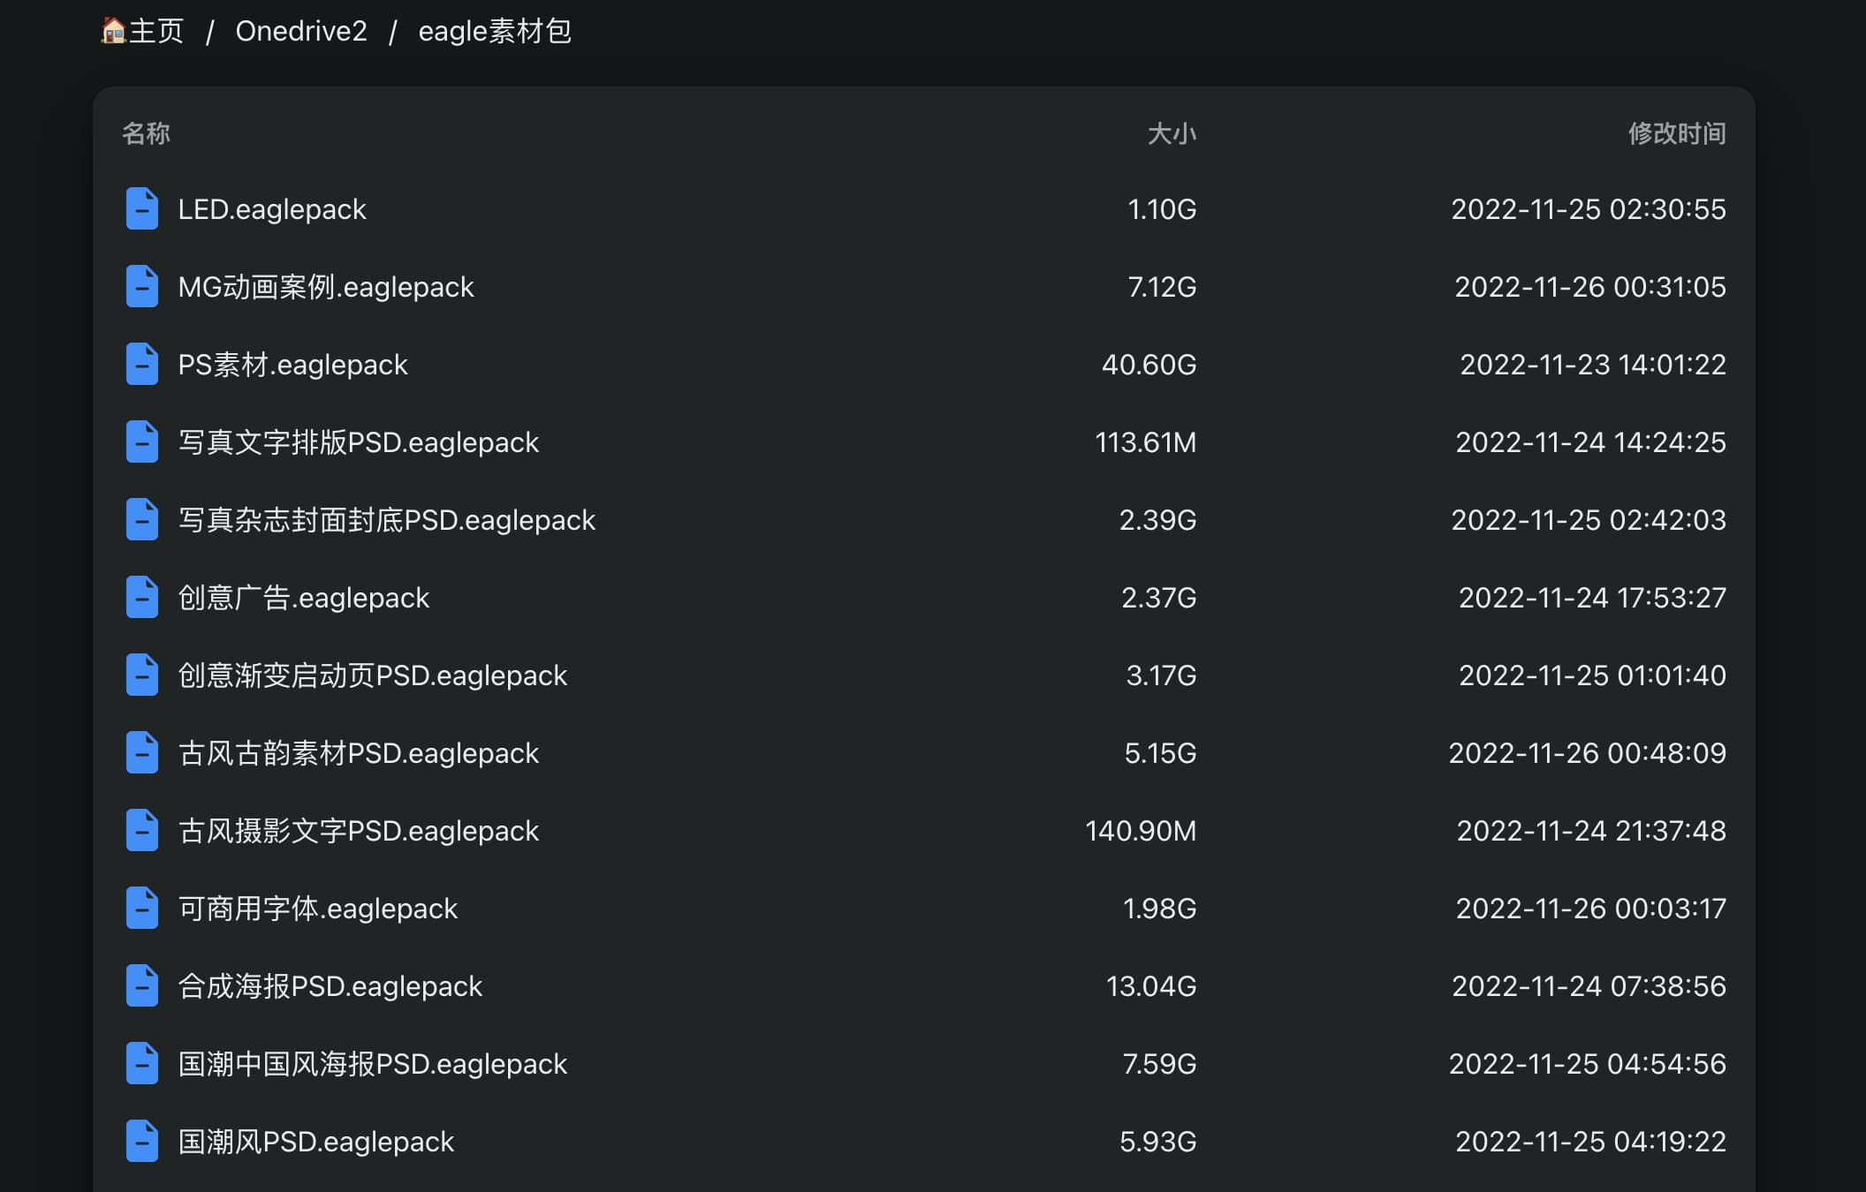
Task: Click the file icon beside PS素材.eaglepack
Action: [x=141, y=365]
